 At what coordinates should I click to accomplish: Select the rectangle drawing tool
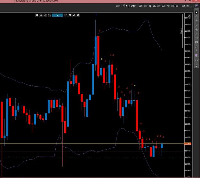click(196, 42)
